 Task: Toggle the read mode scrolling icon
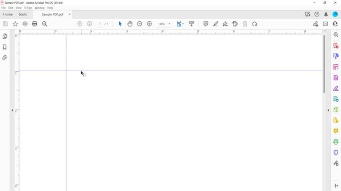191,24
